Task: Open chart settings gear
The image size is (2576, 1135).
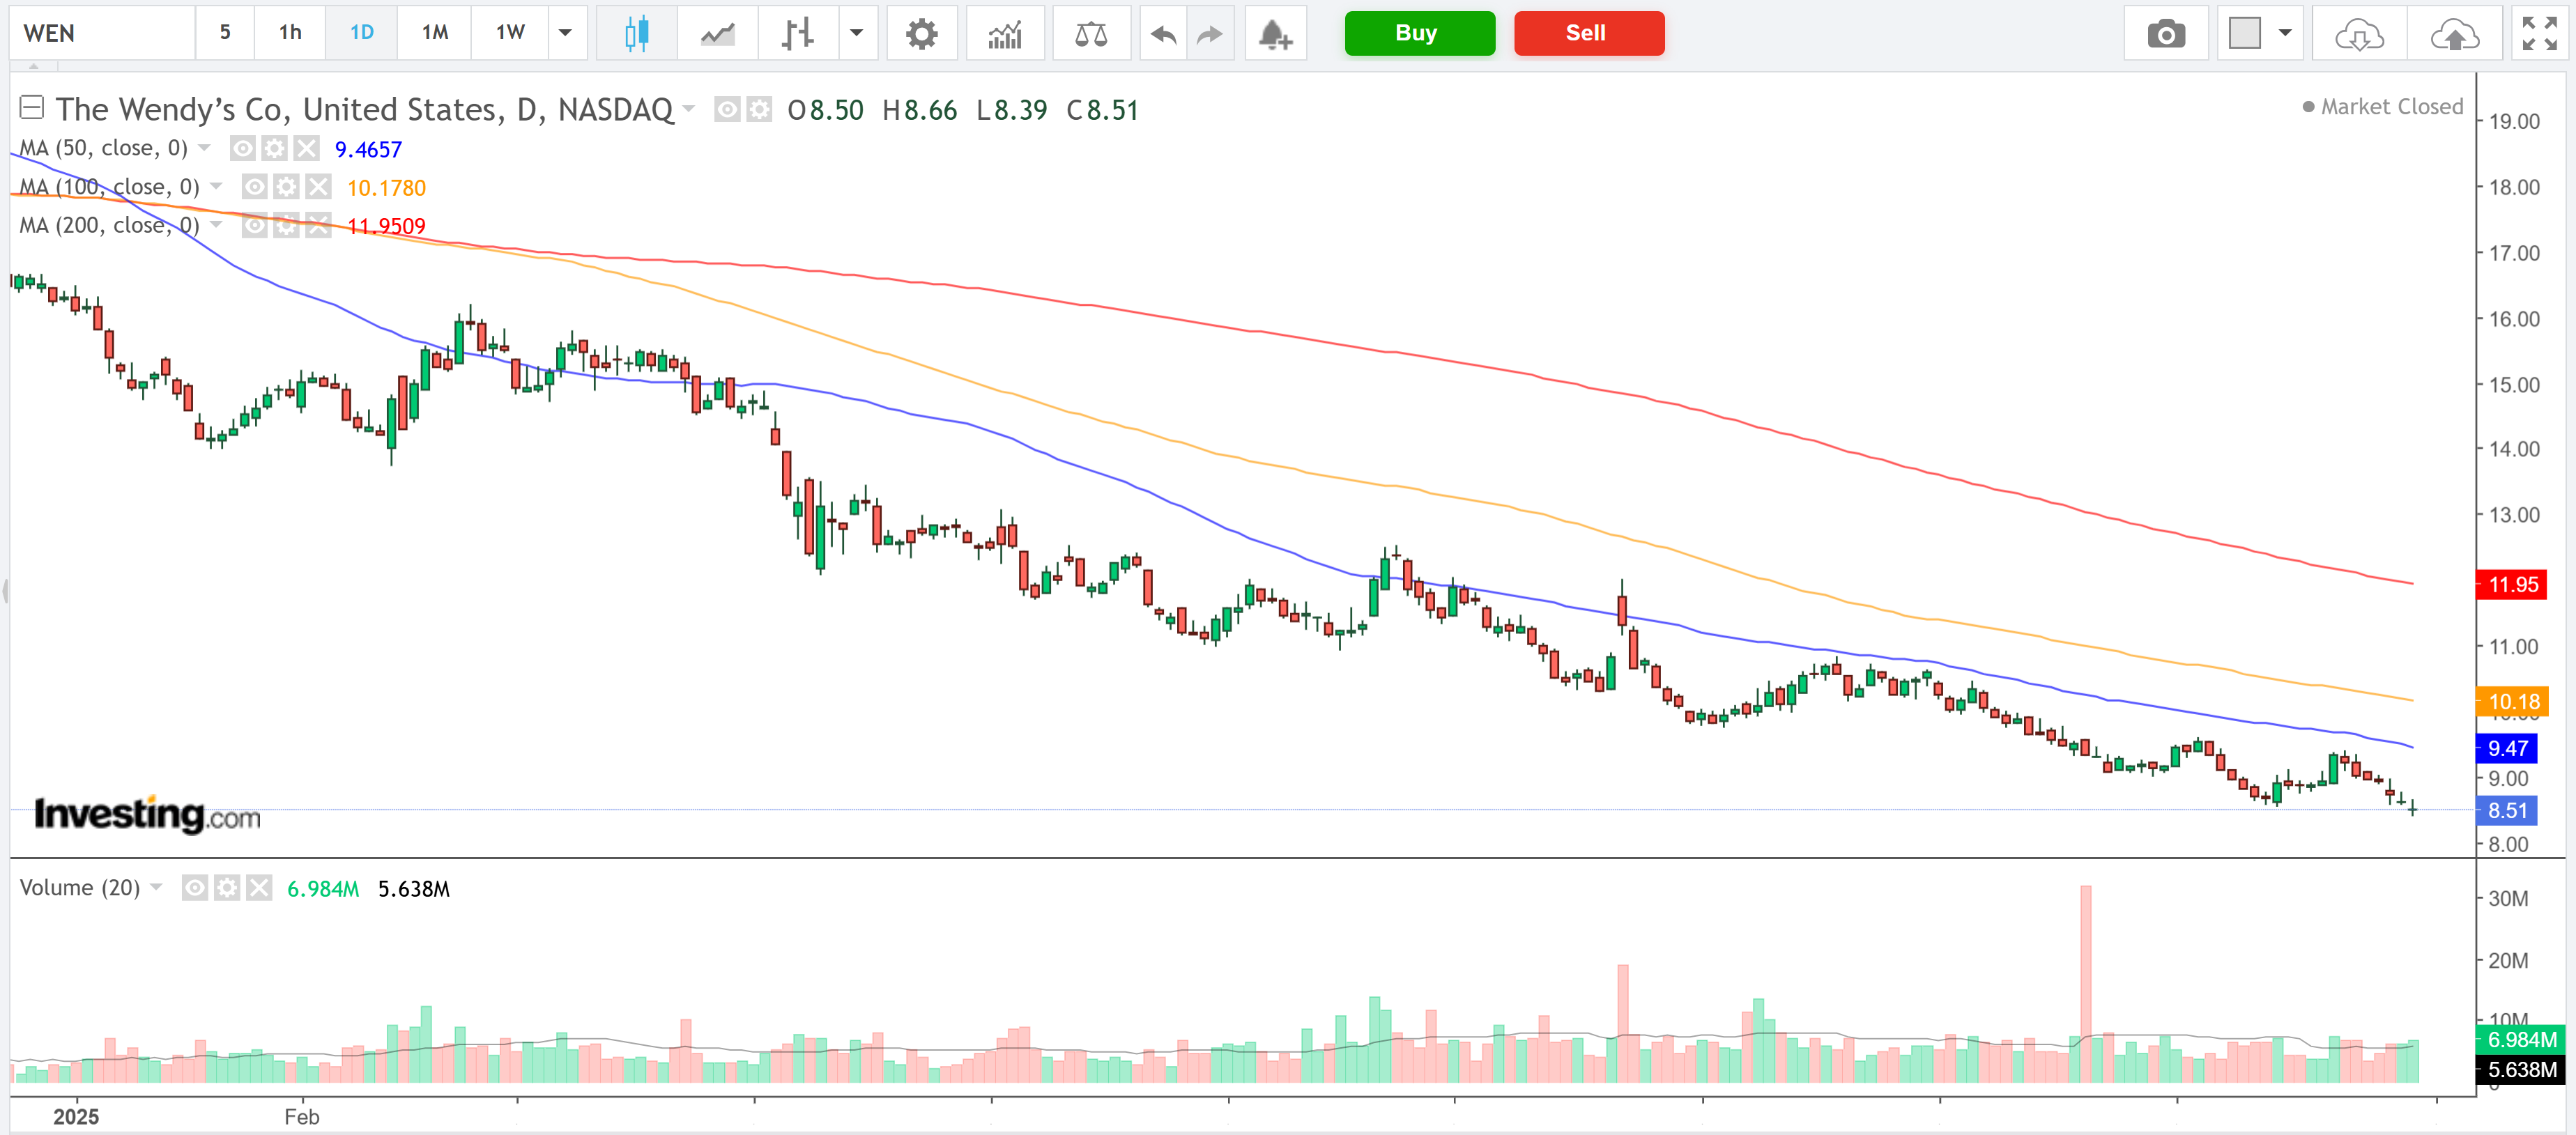Action: click(922, 33)
